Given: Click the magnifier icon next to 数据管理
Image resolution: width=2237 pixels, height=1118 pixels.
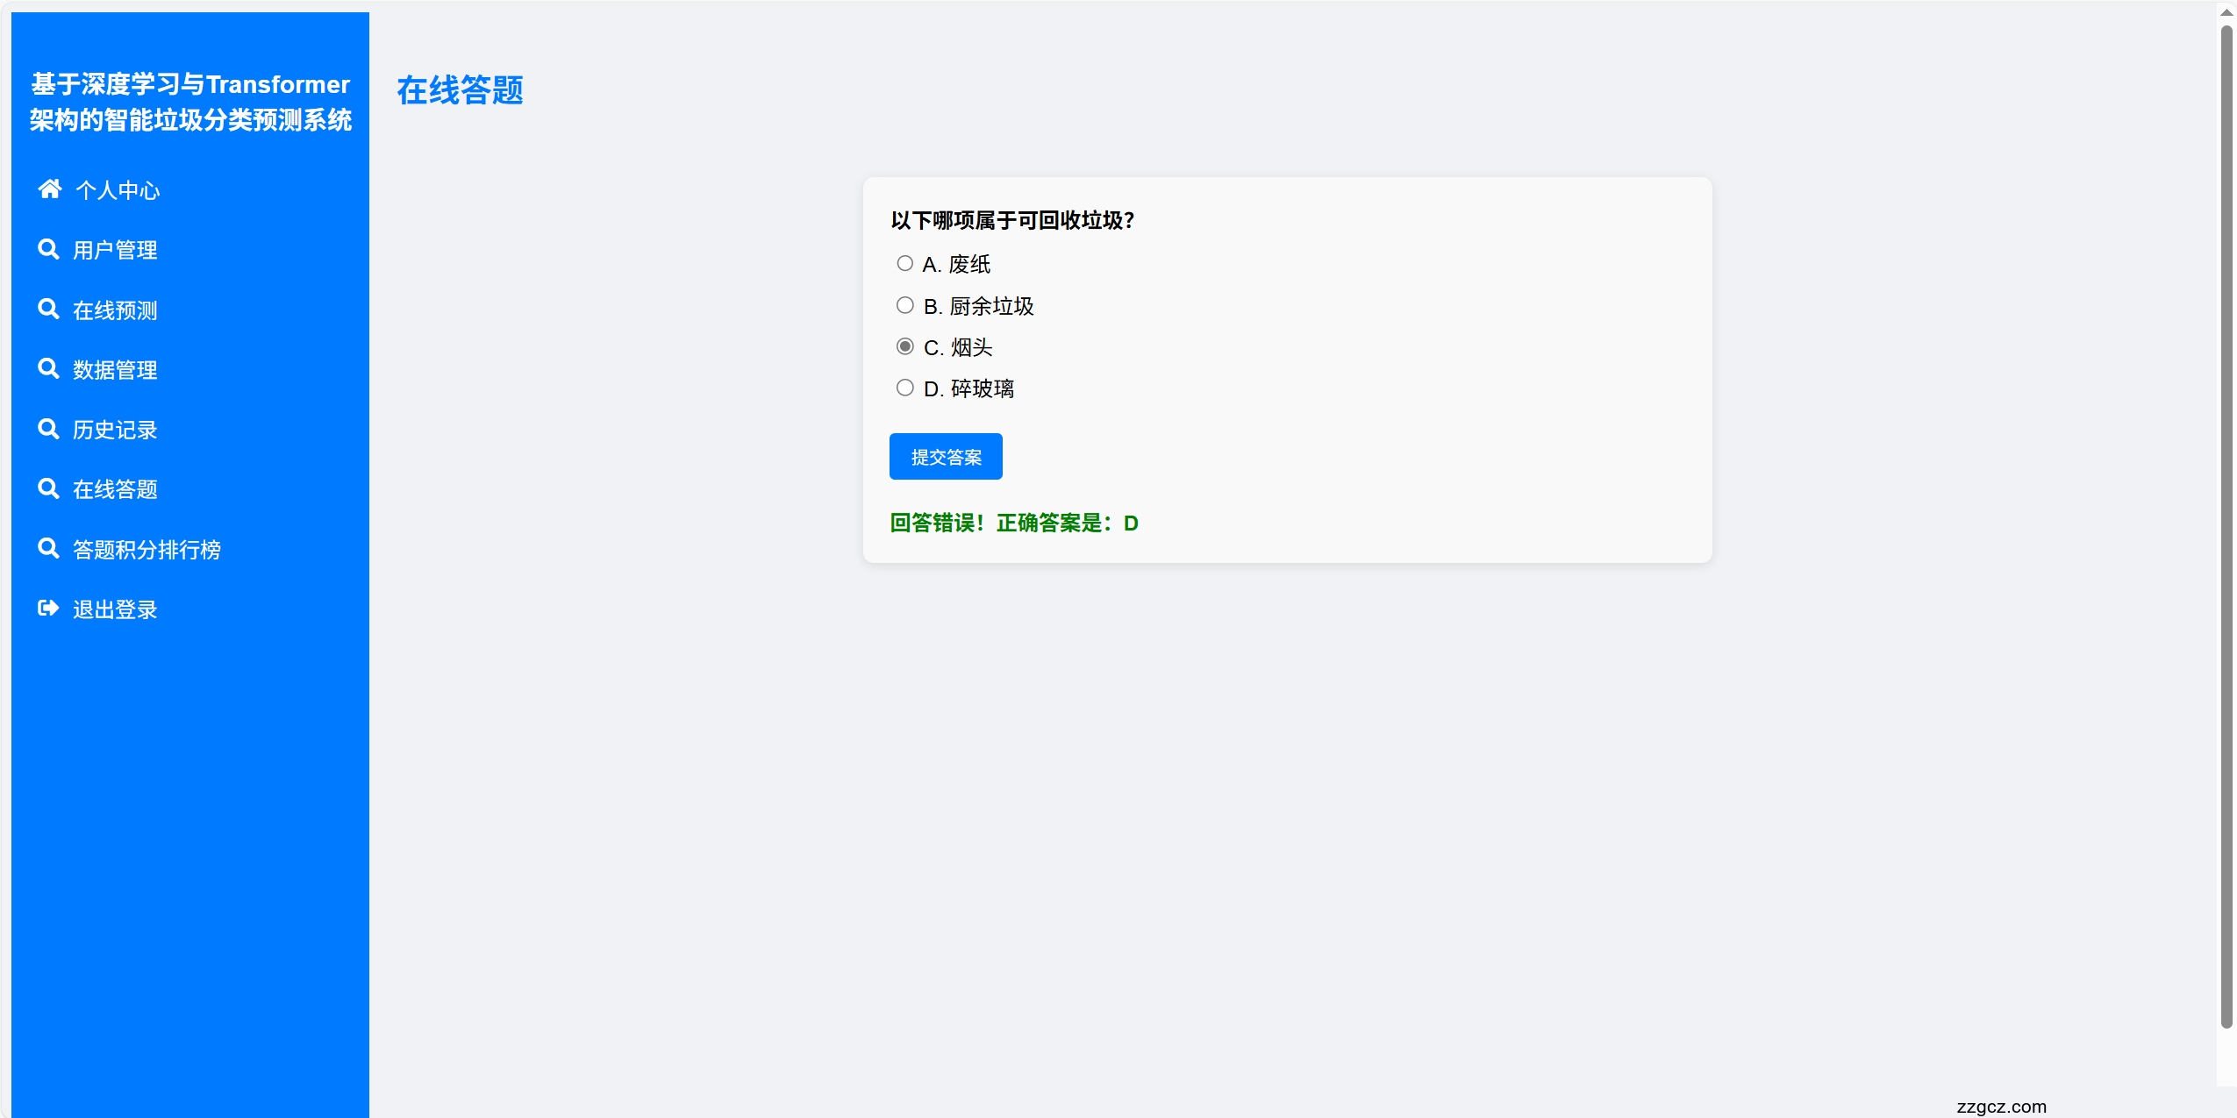Looking at the screenshot, I should 47,368.
